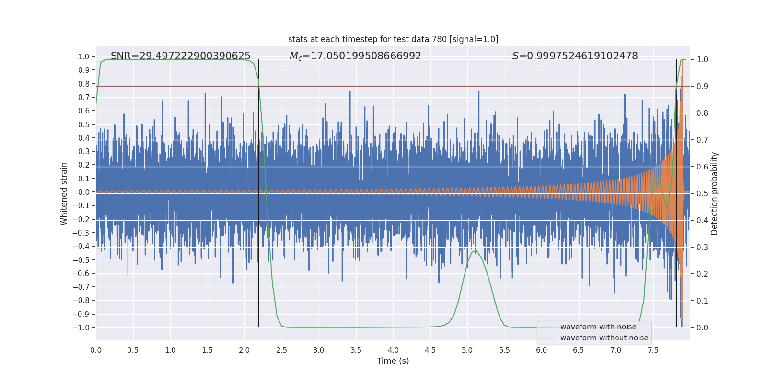Click the S=0.9997 annotation text
The image size is (767, 383).
[575, 56]
